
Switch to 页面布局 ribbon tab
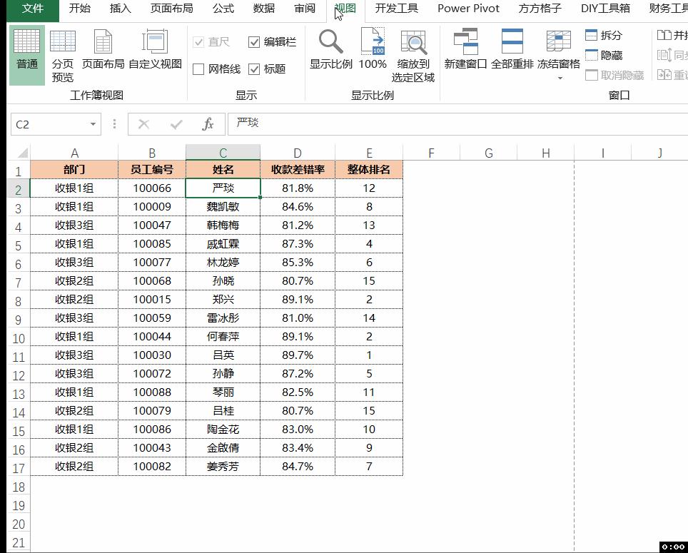pos(171,9)
